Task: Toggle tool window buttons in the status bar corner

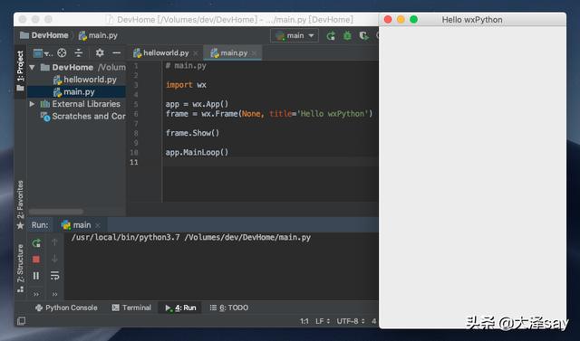Action: (x=21, y=321)
